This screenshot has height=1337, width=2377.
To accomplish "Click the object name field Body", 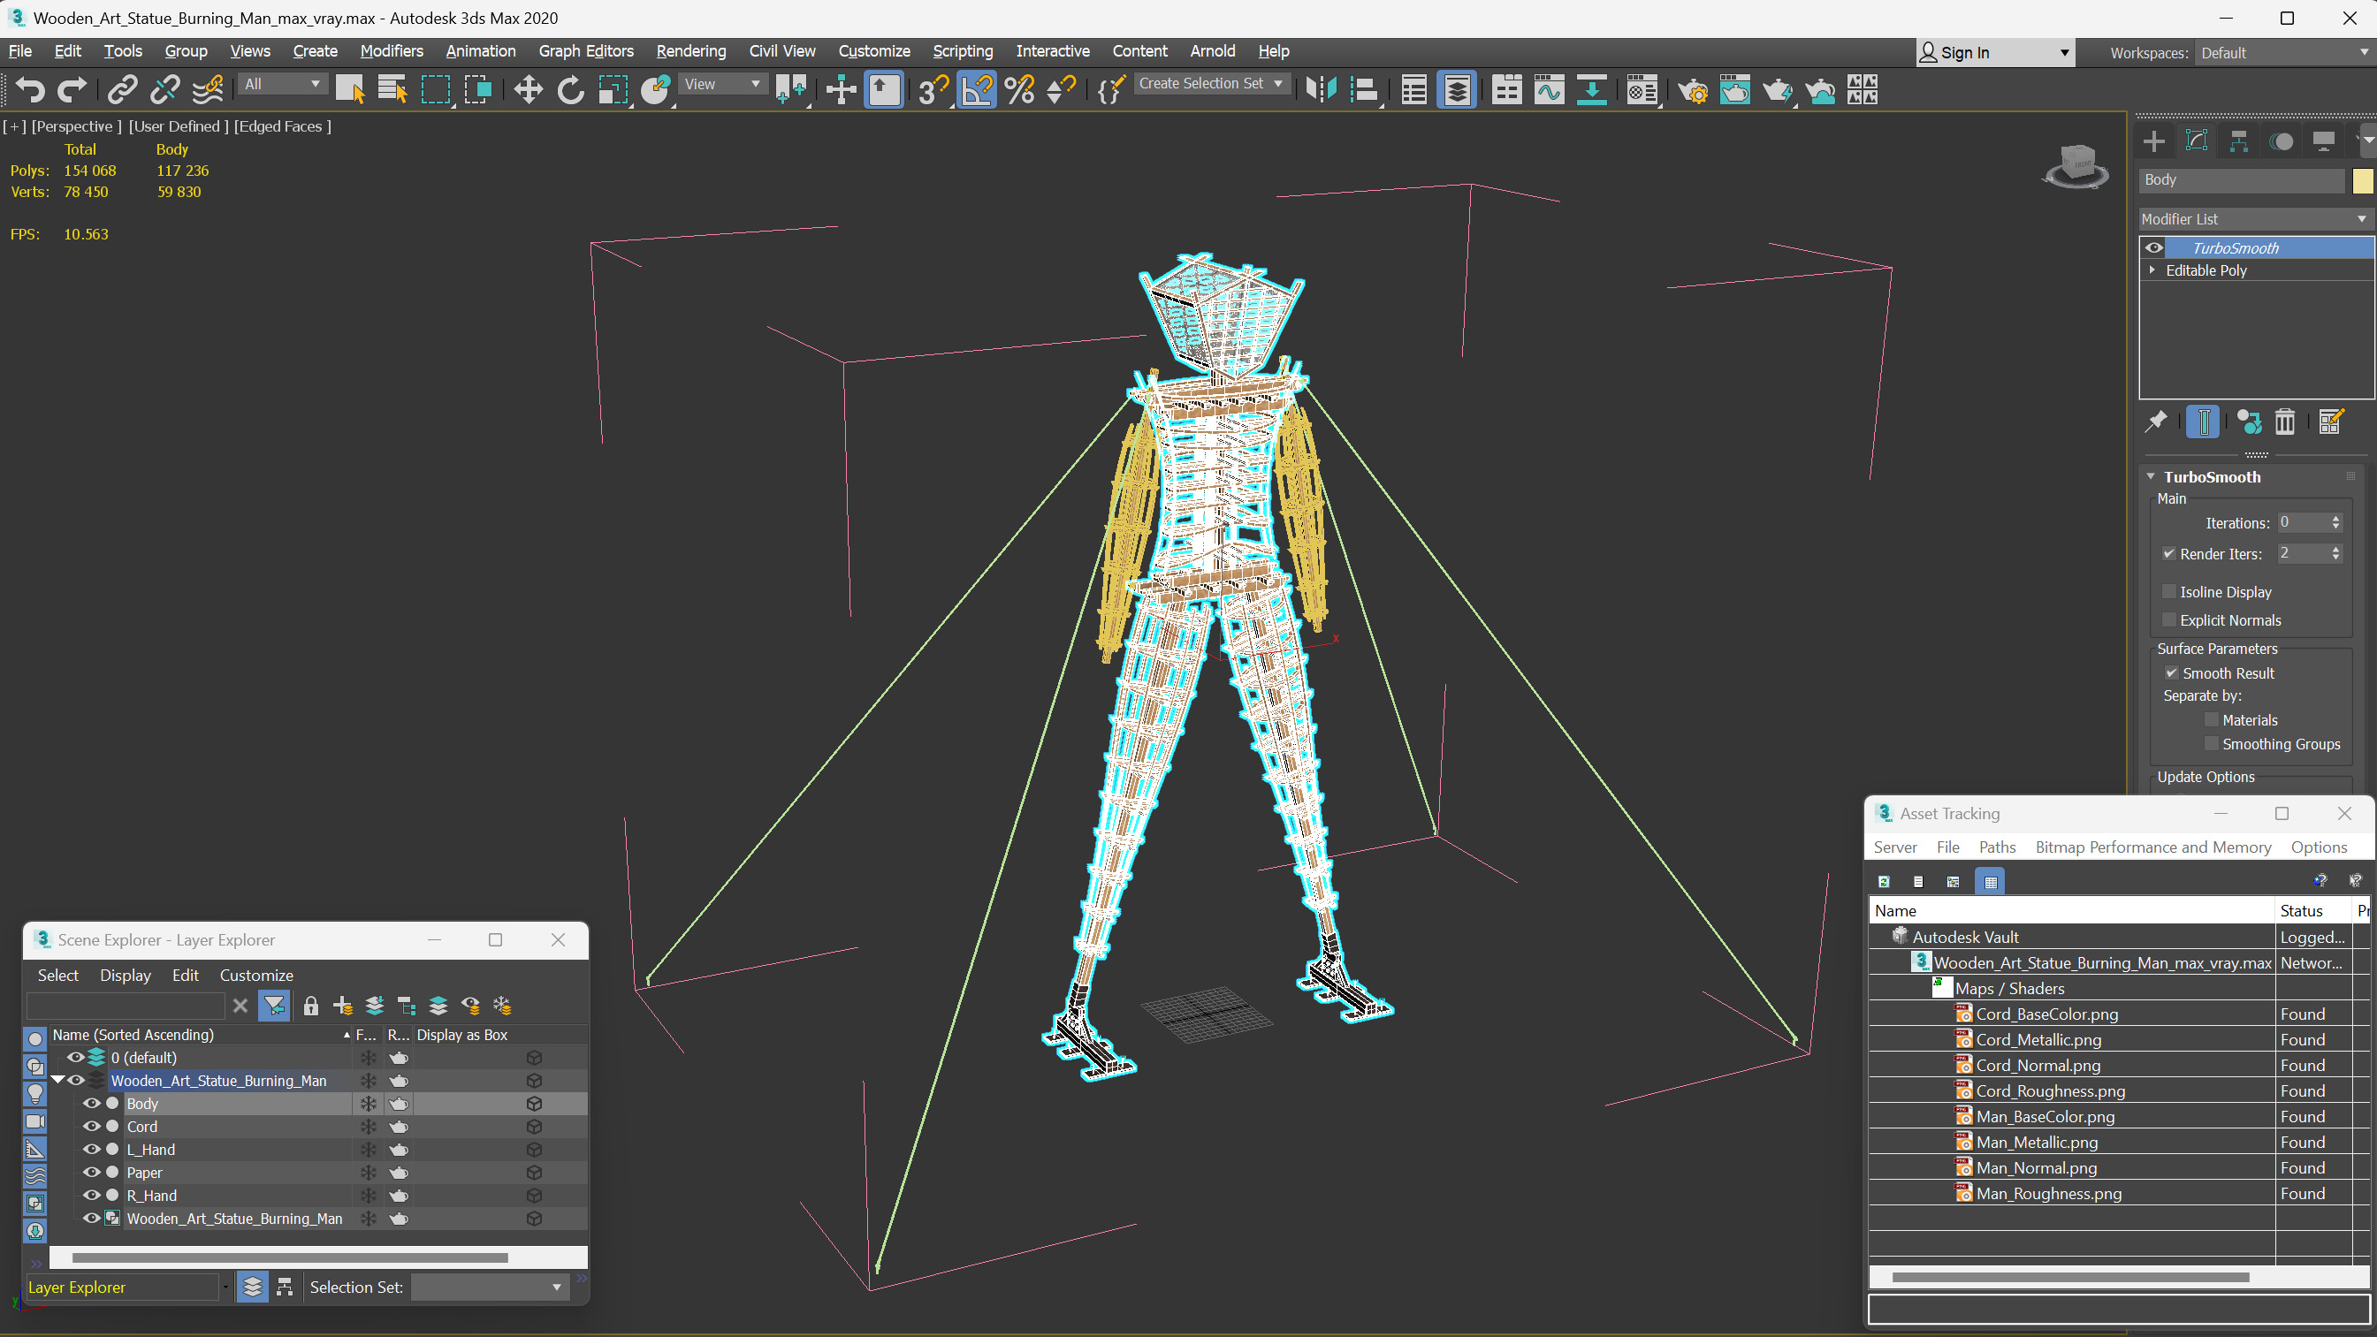I will [2242, 180].
